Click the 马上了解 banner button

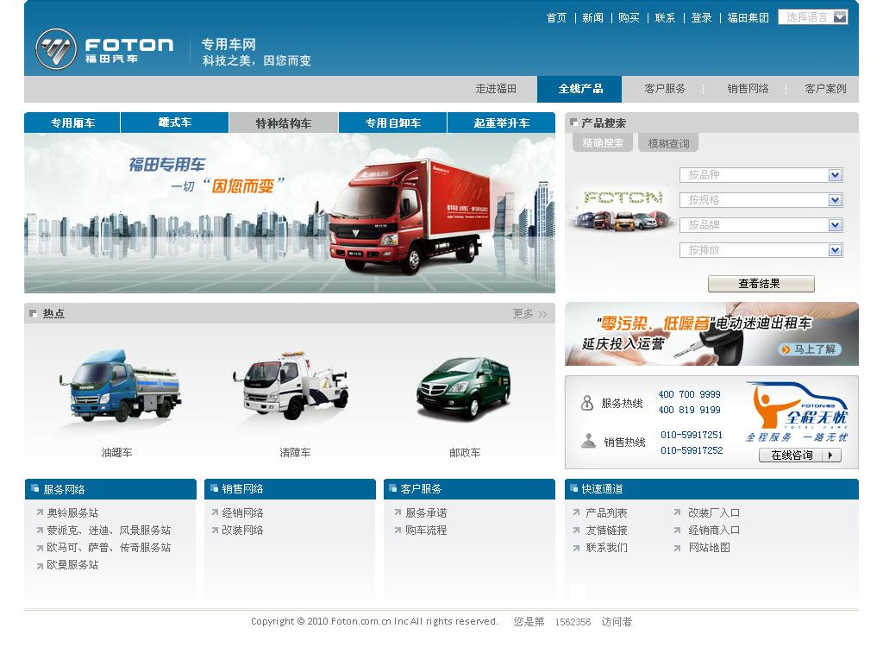pyautogui.click(x=810, y=349)
